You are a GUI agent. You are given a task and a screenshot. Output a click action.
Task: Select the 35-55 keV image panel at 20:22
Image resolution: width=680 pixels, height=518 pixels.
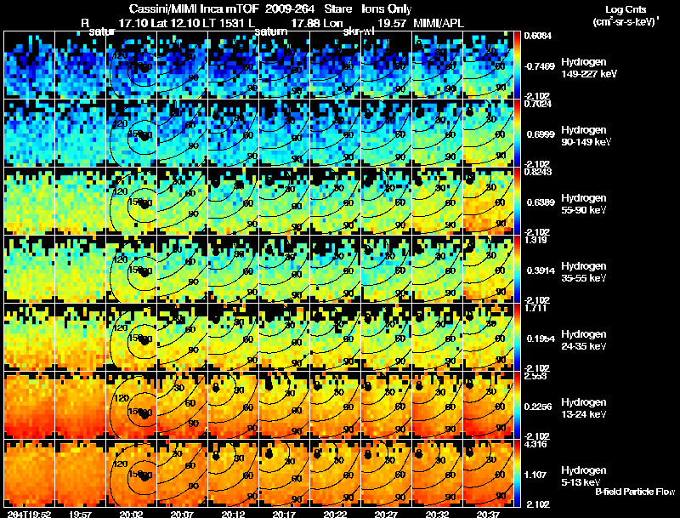(x=335, y=270)
